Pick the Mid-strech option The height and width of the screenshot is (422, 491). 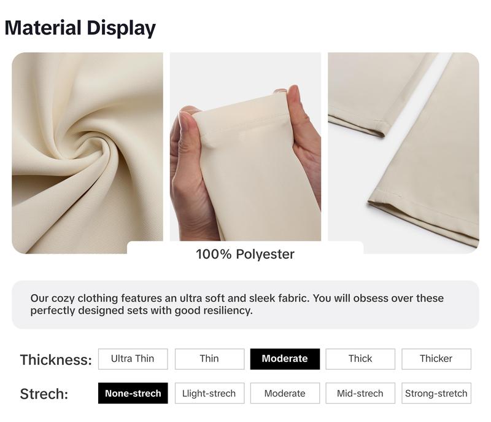[x=360, y=393]
